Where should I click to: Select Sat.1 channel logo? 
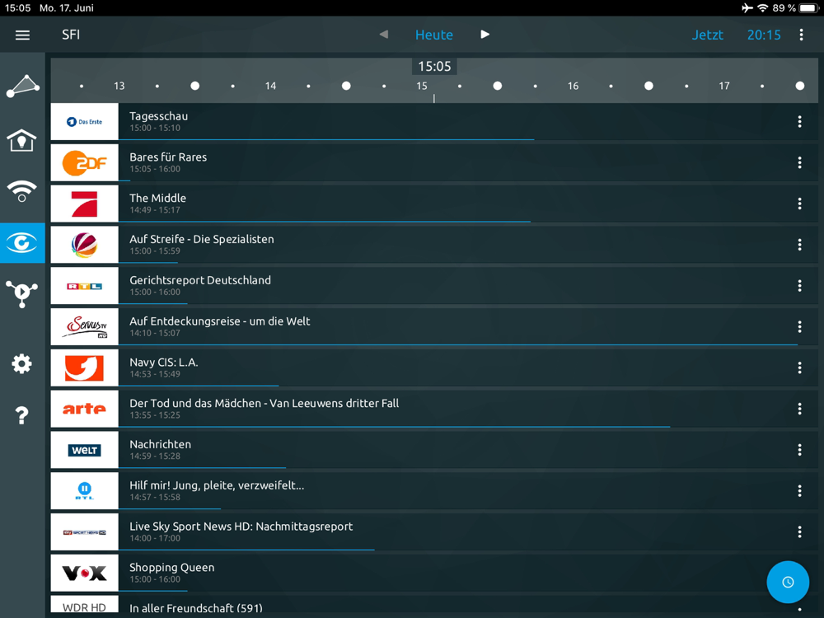click(x=85, y=245)
